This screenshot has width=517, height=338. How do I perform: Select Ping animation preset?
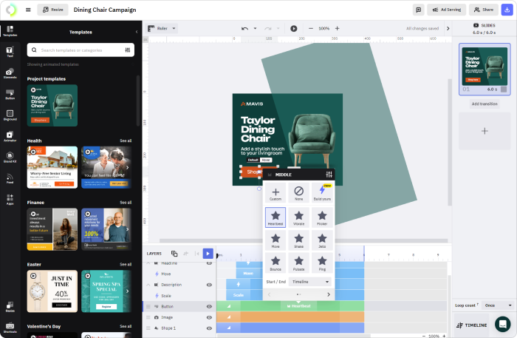[x=322, y=263]
